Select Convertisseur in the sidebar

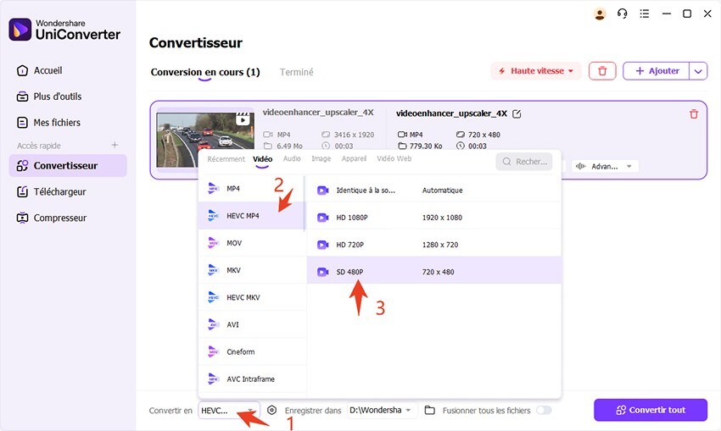tap(68, 166)
